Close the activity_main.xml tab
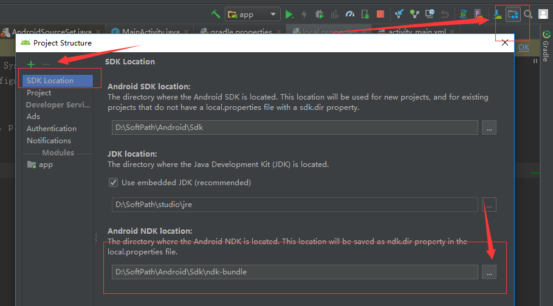 click(x=452, y=32)
